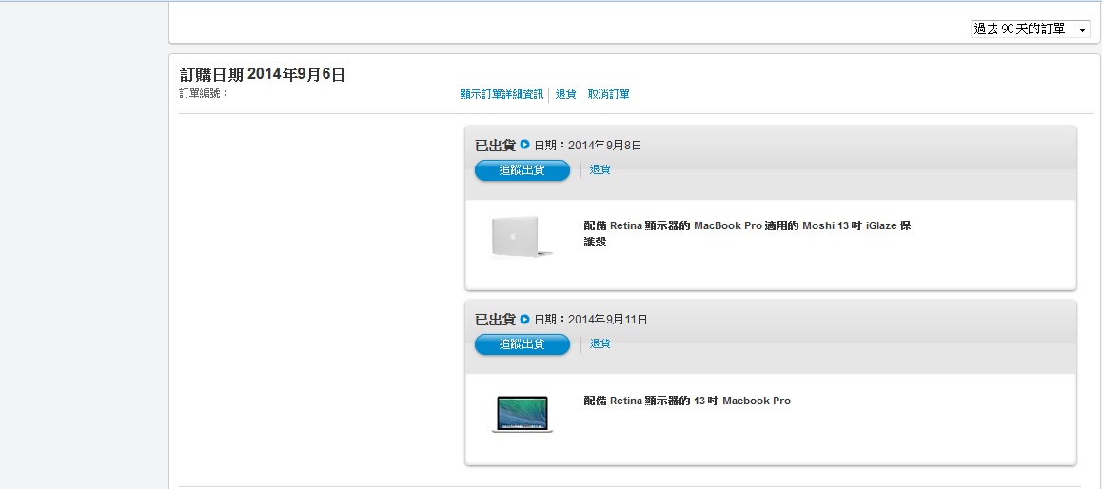Expand blue arrow icon next to 9月11日 已出貨
Screen dimensions: 1102x489
coord(525,319)
